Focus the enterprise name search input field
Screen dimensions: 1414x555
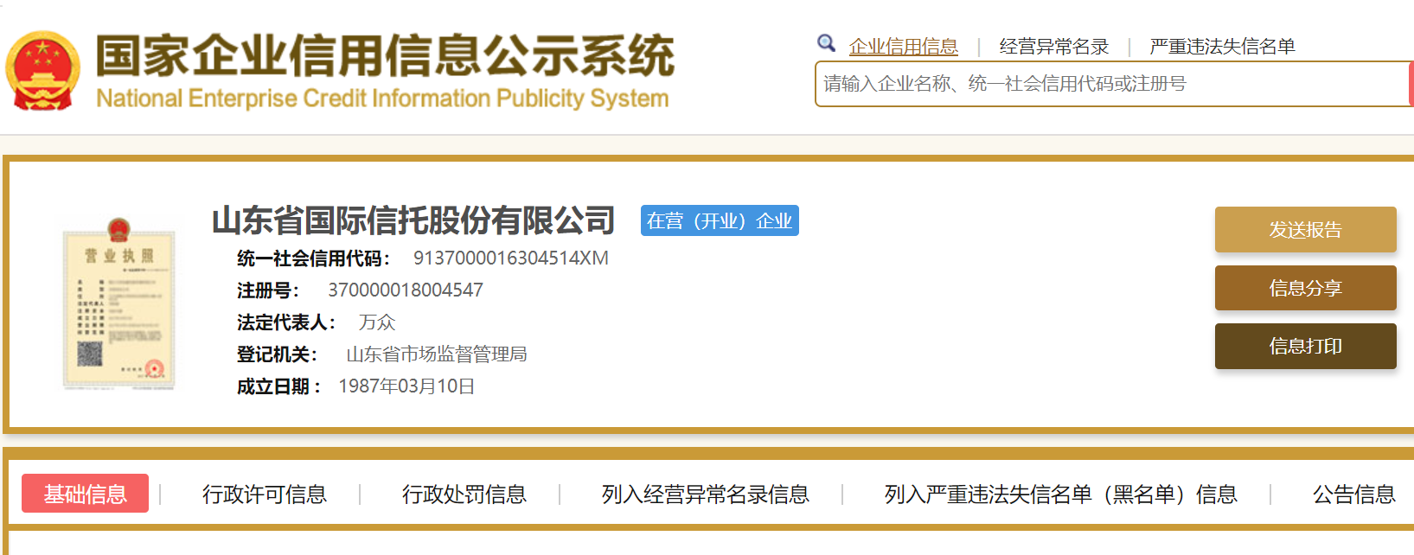click(x=1114, y=84)
